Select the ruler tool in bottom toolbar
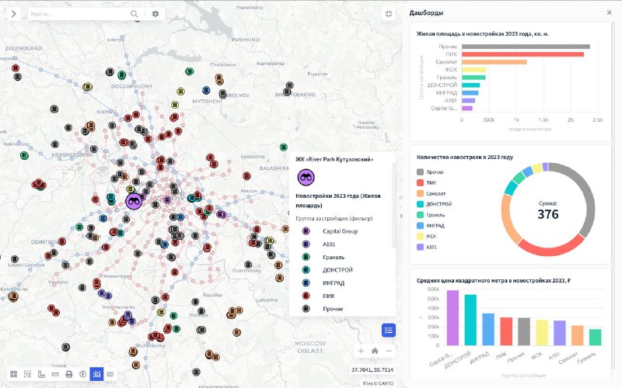The height and width of the screenshot is (388, 622). click(x=55, y=374)
